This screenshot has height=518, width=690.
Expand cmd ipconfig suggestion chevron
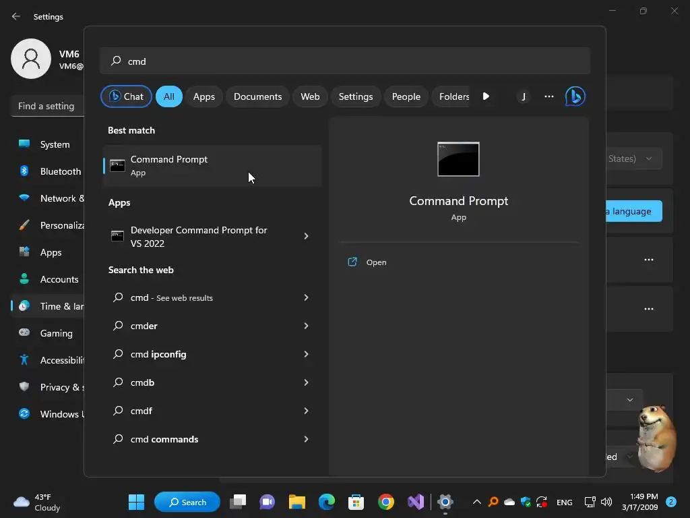point(307,354)
